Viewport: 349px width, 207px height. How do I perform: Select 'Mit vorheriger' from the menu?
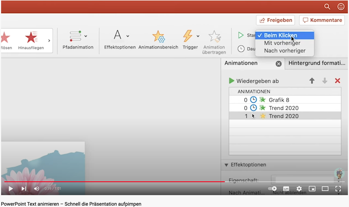pos(282,43)
